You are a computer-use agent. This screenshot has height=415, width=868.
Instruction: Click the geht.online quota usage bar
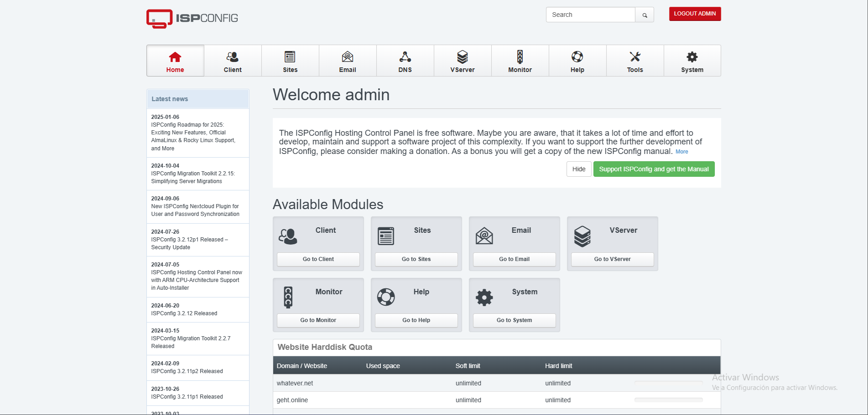click(669, 400)
